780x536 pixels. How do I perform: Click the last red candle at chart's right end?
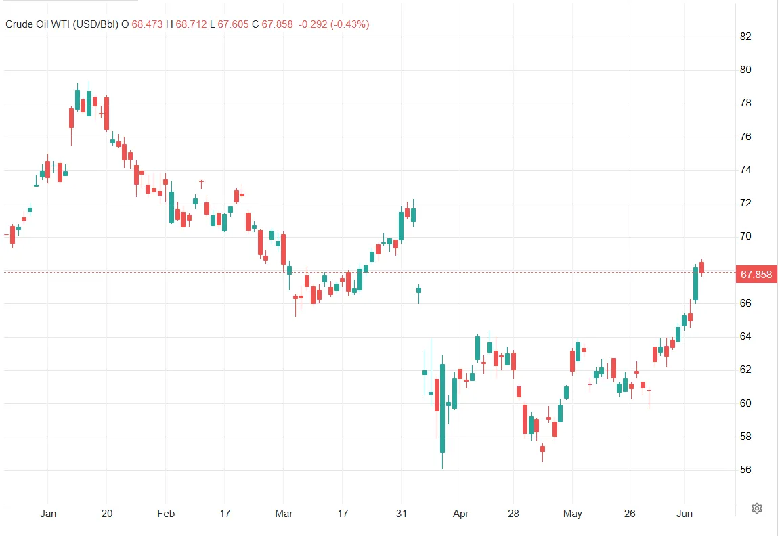pos(702,267)
